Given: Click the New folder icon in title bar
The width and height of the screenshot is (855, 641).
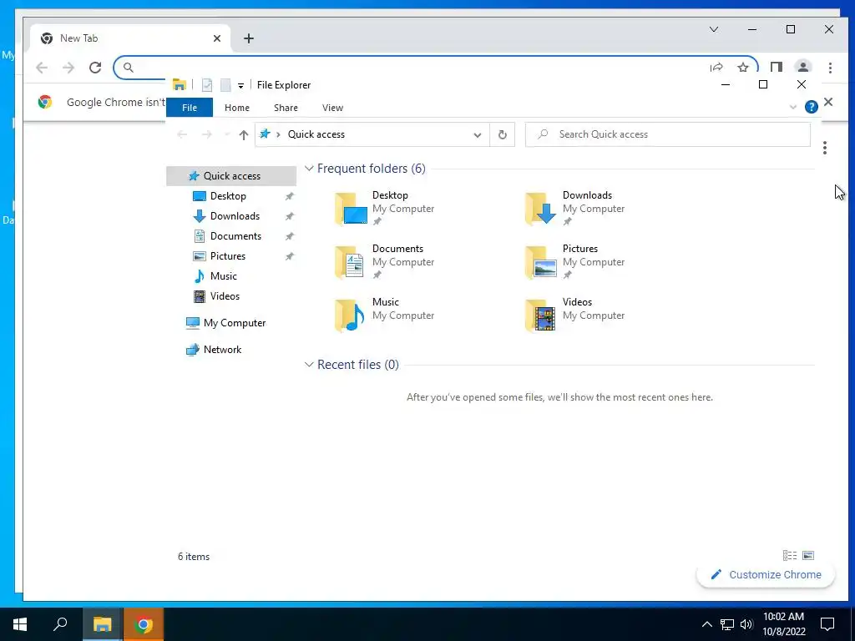Looking at the screenshot, I should [225, 84].
